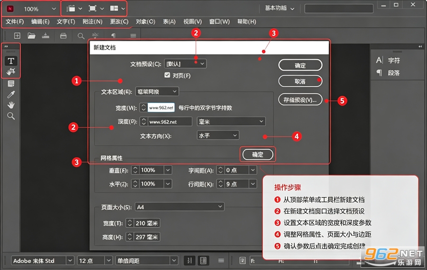Click the search field in top bar
Screen dimensions: 427x270
click(339, 9)
